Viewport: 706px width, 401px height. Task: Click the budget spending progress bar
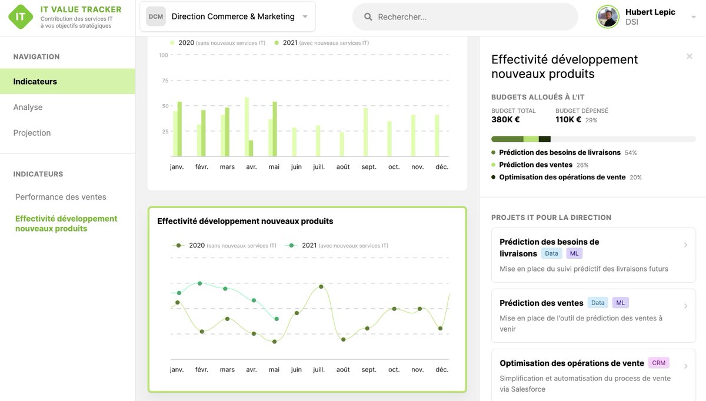point(592,139)
